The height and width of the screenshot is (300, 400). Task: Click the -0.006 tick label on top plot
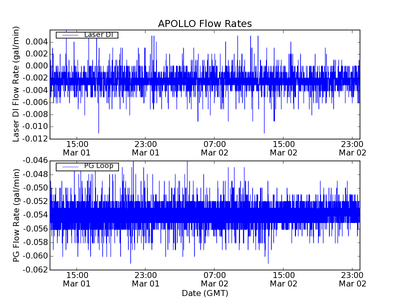pos(35,102)
